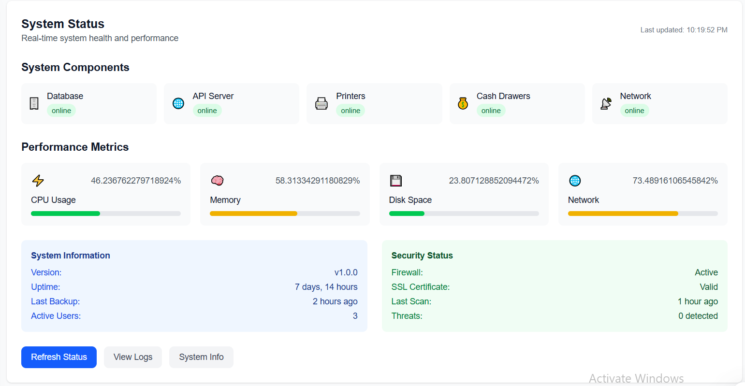Click the Printers printer icon
745x386 pixels.
coord(321,103)
